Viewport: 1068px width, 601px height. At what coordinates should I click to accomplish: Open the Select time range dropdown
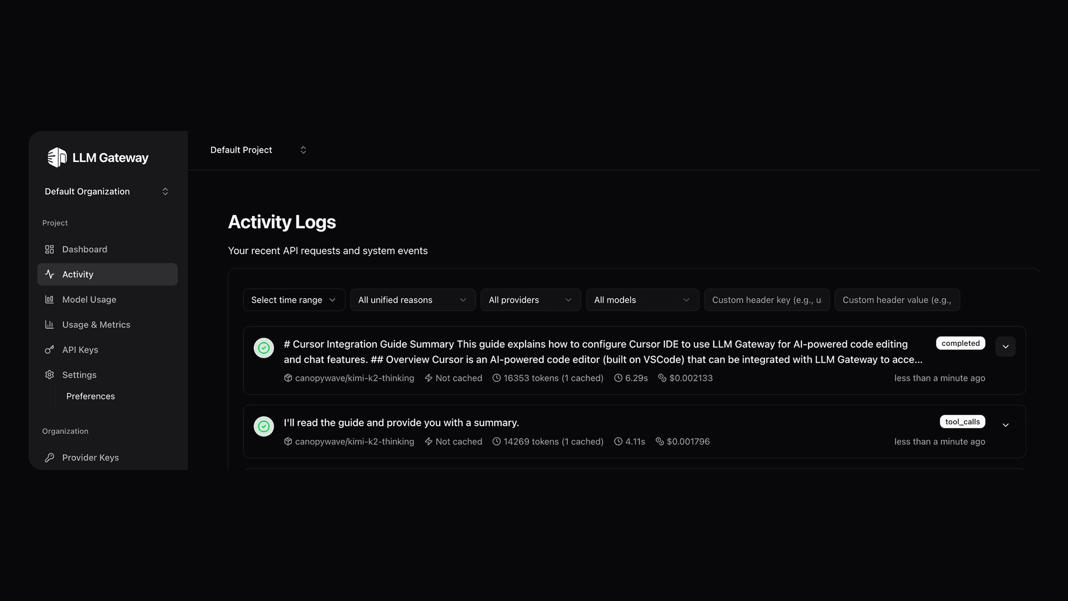[x=294, y=300]
